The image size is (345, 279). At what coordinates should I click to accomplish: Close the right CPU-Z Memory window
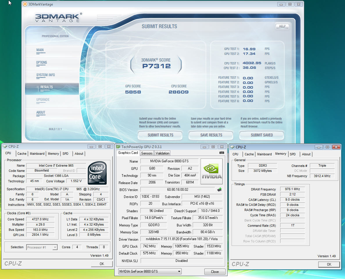tap(336, 147)
